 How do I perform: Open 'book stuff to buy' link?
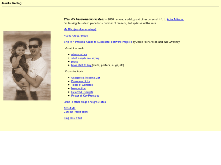(81, 65)
